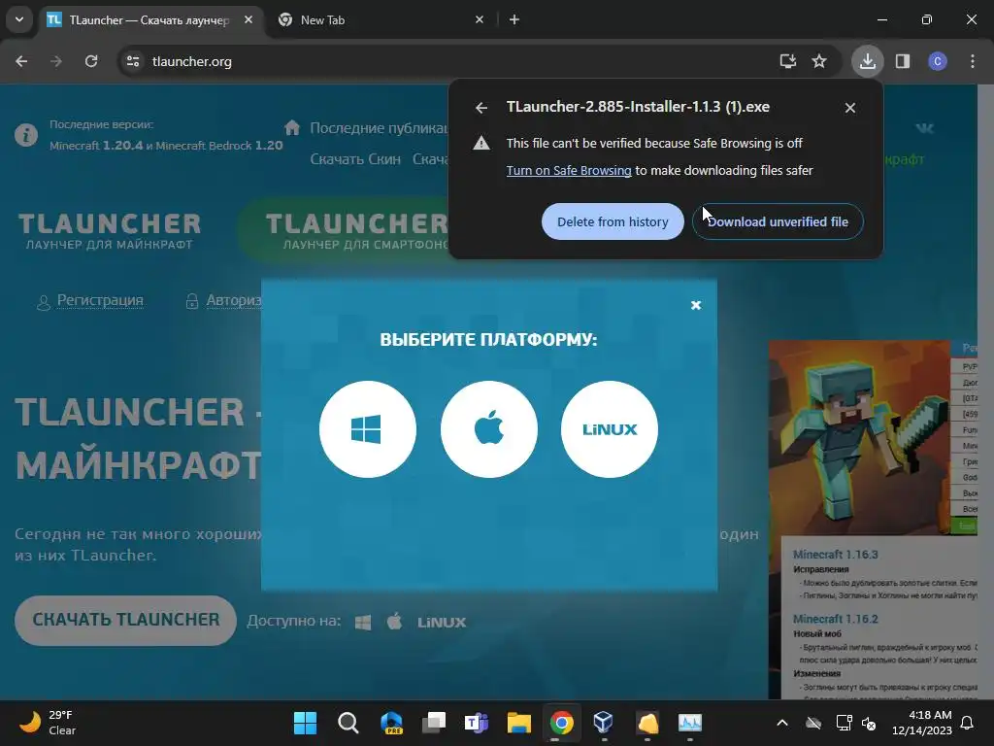This screenshot has width=994, height=746.
Task: Close the download warning bubble
Action: pyautogui.click(x=850, y=108)
